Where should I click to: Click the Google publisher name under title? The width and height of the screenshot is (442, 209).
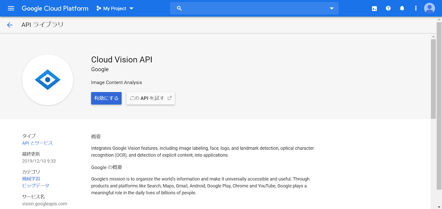coord(100,69)
